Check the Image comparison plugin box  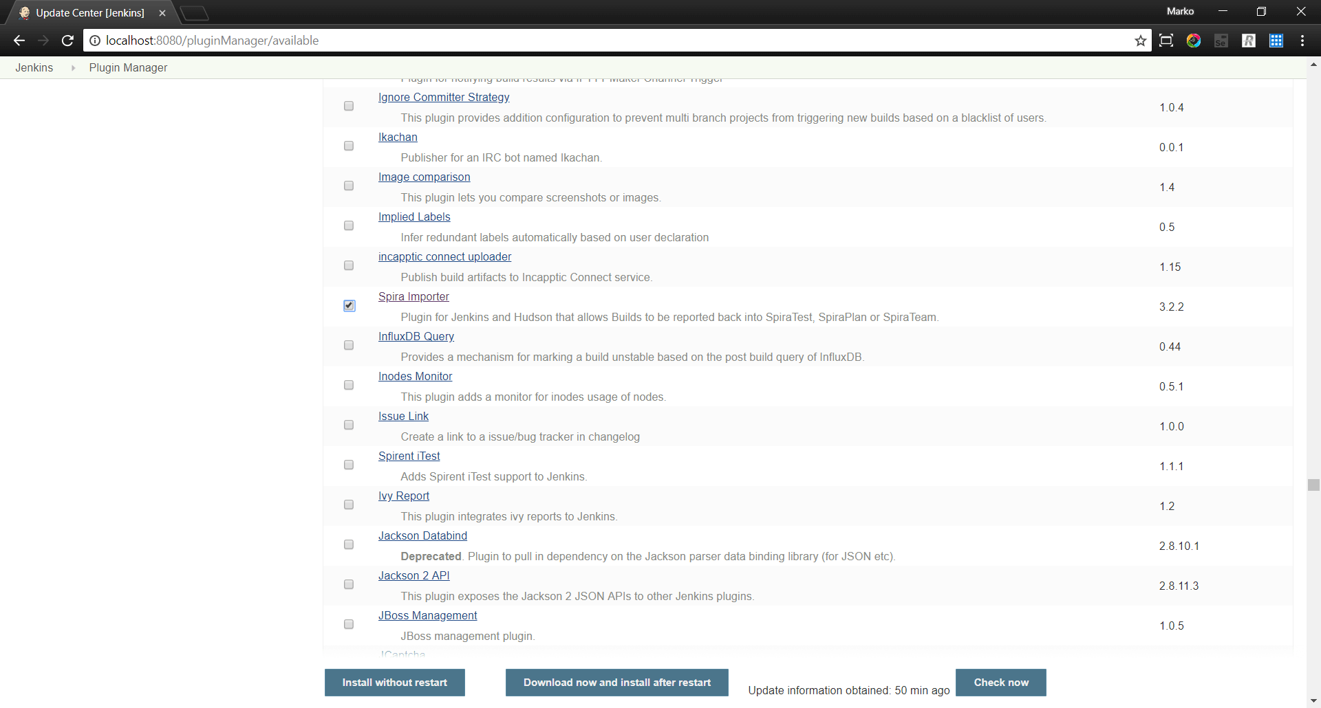(x=349, y=186)
